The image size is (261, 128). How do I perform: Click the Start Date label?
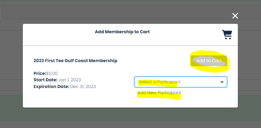(x=45, y=80)
